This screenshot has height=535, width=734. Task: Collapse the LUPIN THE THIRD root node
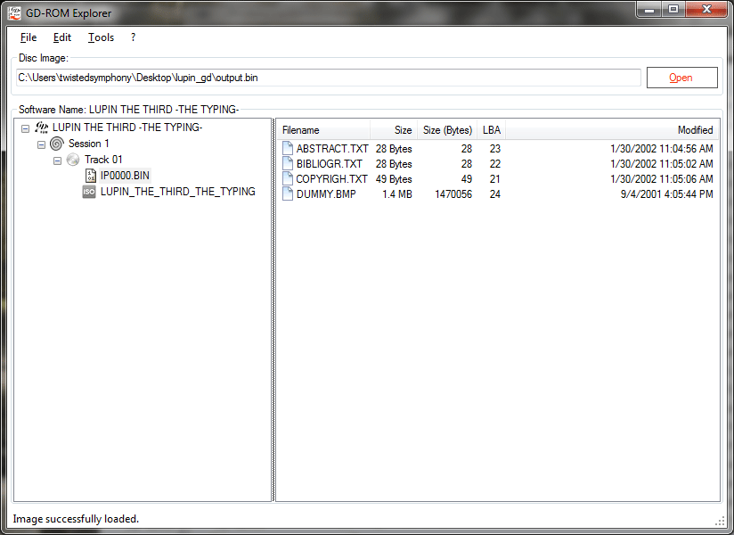[25, 128]
